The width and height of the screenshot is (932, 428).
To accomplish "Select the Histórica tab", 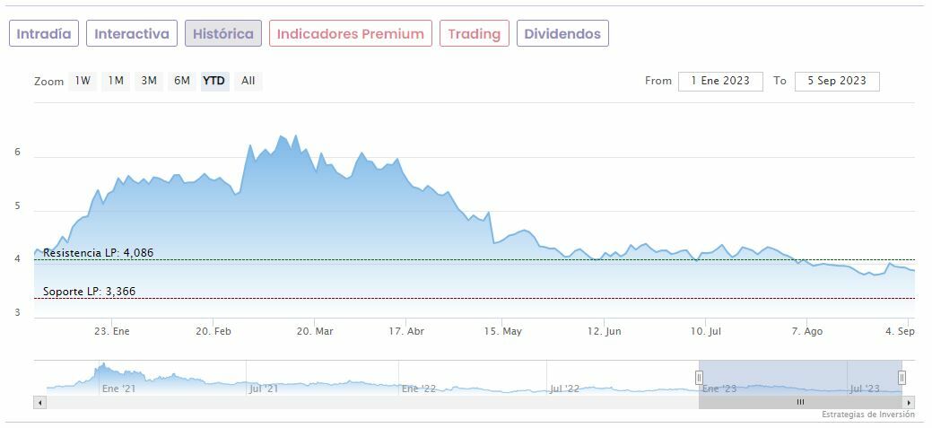I will pos(223,34).
